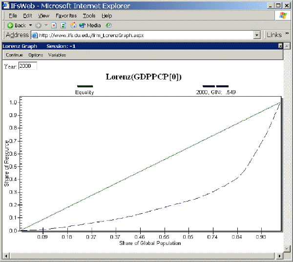Image resolution: width=293 pixels, height=262 pixels.
Task: Click the 'Share of Global Population' axis label
Action: 150,243
